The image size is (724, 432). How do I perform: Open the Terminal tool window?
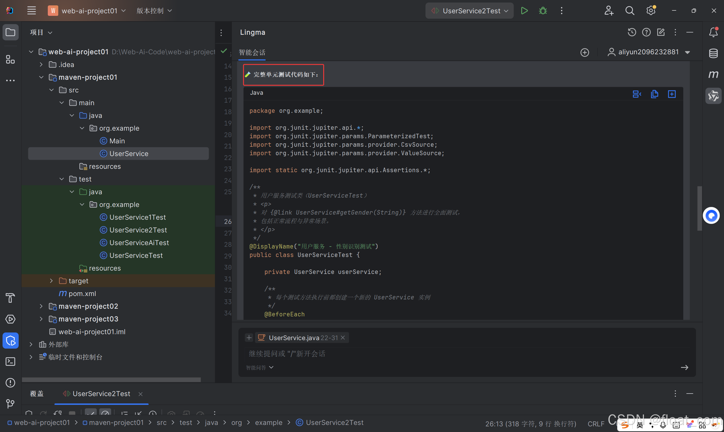pyautogui.click(x=10, y=362)
